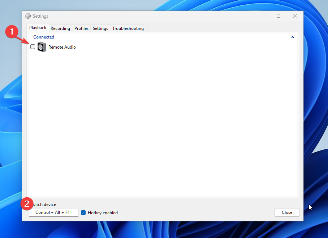Toggle selection of the Remote Audio playback device

pos(33,46)
